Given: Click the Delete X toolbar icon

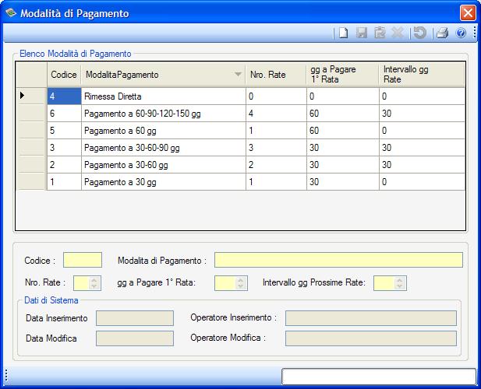Looking at the screenshot, I should pos(398,33).
